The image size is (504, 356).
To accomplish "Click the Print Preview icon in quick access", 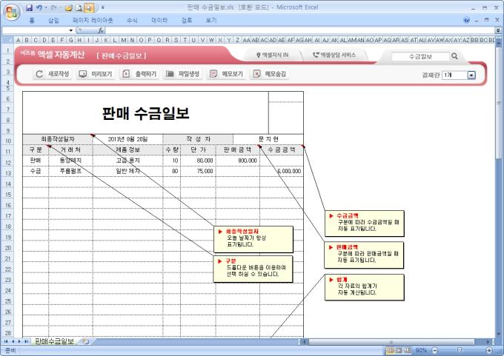I will coord(79,7).
